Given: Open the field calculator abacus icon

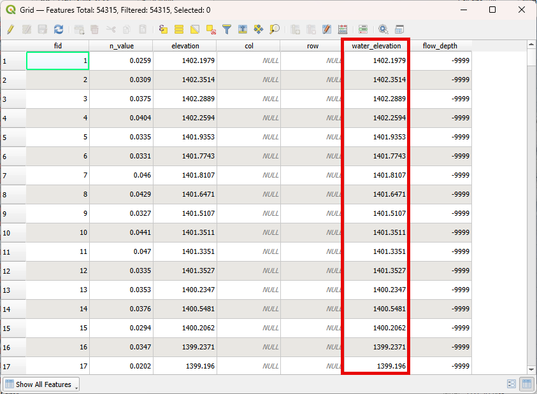Looking at the screenshot, I should [343, 29].
